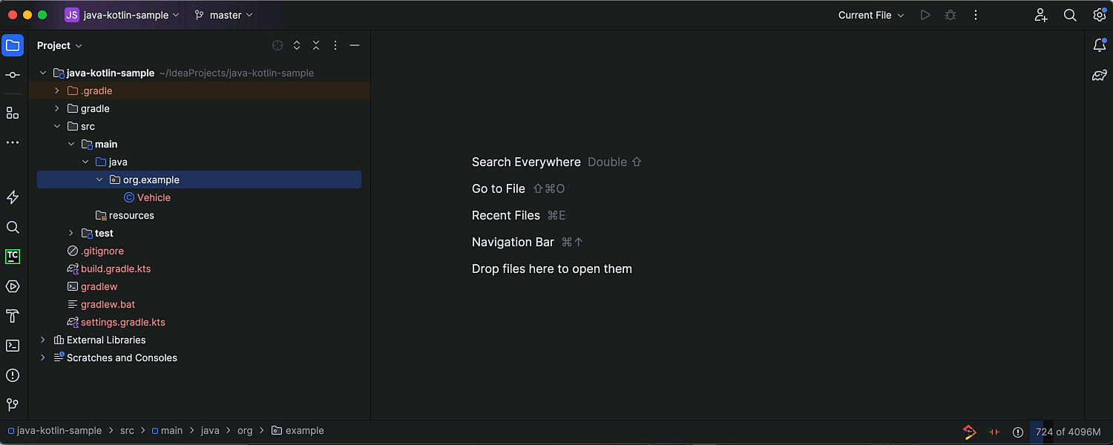Open the Build hammer tool window

[13, 316]
